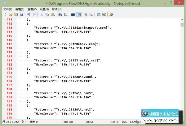This screenshot has width=186, height=126.
Task: Place cursor in the 123juzi\\.net pattern line
Action: pyautogui.click(x=68, y=60)
